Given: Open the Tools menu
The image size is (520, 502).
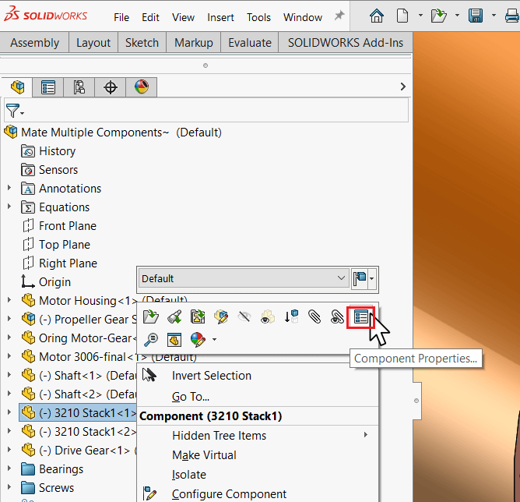Looking at the screenshot, I should point(258,17).
